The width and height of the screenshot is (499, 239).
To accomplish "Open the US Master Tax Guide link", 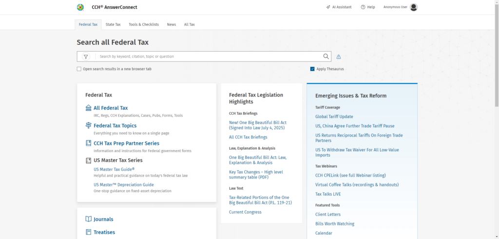I will tap(114, 169).
